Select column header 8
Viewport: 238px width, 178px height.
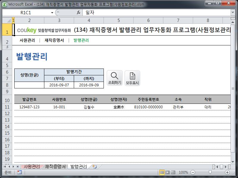(208, 20)
